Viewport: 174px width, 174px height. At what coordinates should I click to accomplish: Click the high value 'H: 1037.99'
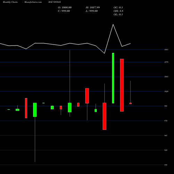coord(93,8)
